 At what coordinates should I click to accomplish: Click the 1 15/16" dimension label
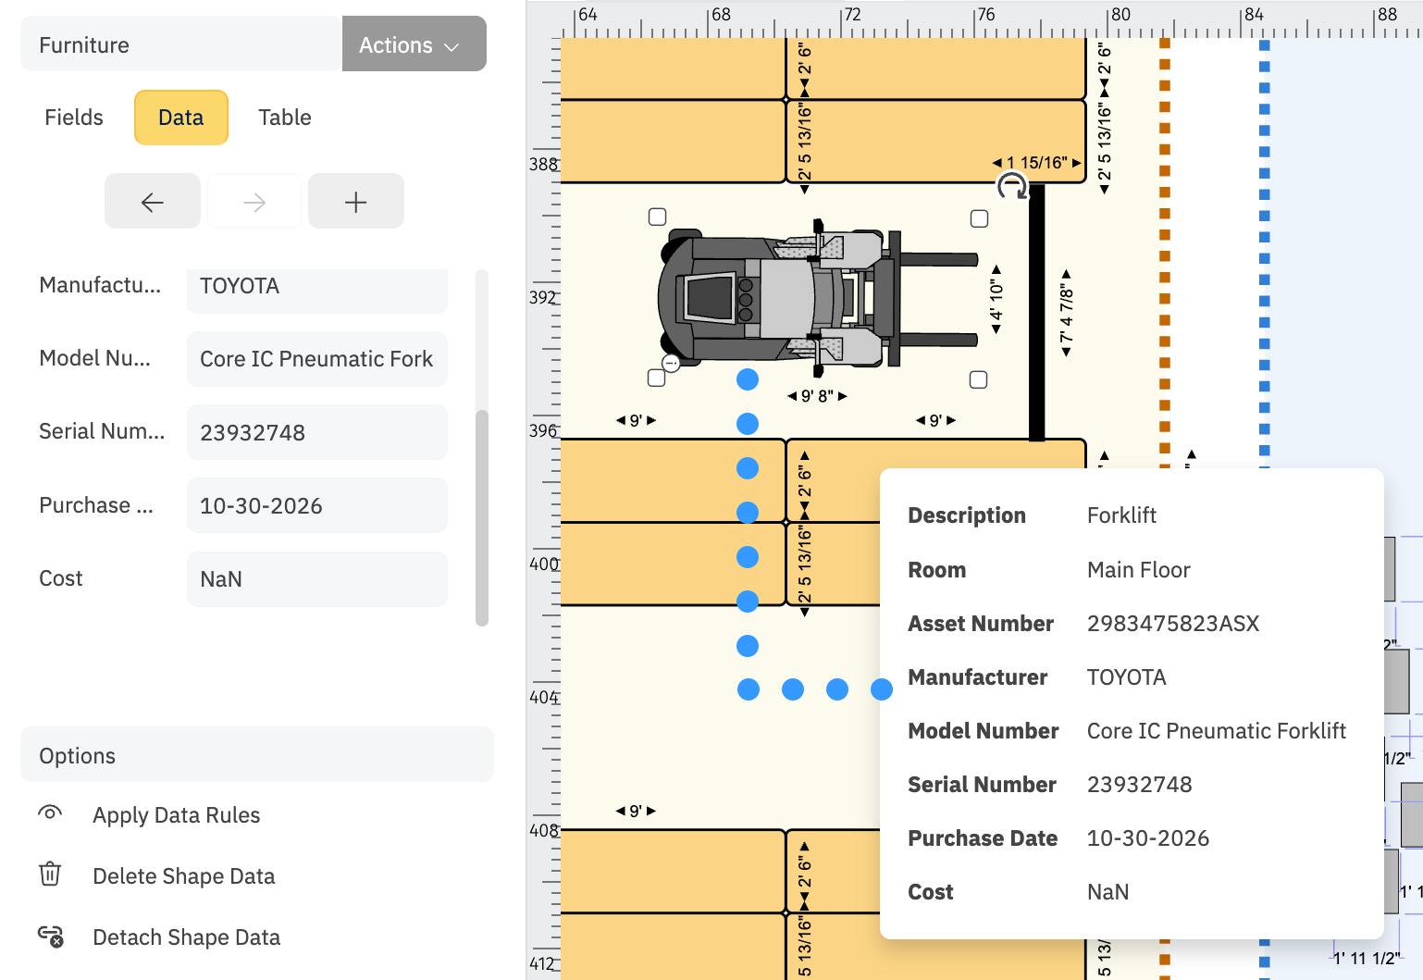tap(1037, 163)
